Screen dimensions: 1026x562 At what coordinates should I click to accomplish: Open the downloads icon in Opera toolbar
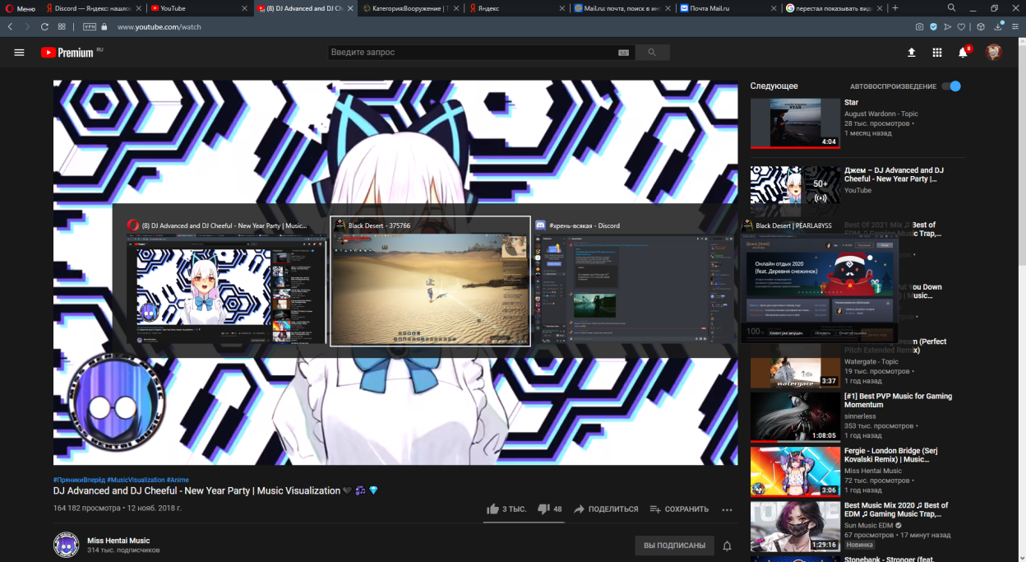coord(997,26)
